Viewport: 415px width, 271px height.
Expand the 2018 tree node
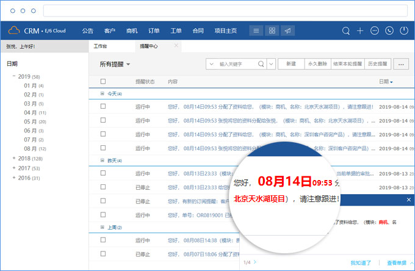tap(14, 158)
